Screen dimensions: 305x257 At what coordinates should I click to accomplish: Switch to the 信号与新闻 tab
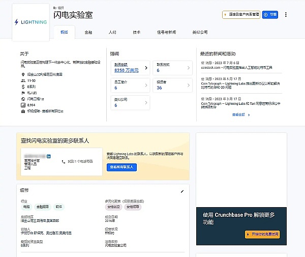(x=166, y=32)
